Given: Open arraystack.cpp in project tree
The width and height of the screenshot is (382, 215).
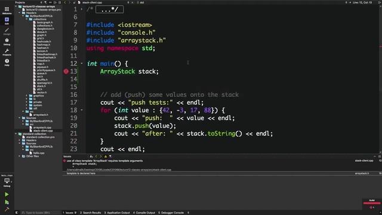Looking at the screenshot, I should pyautogui.click(x=42, y=127).
